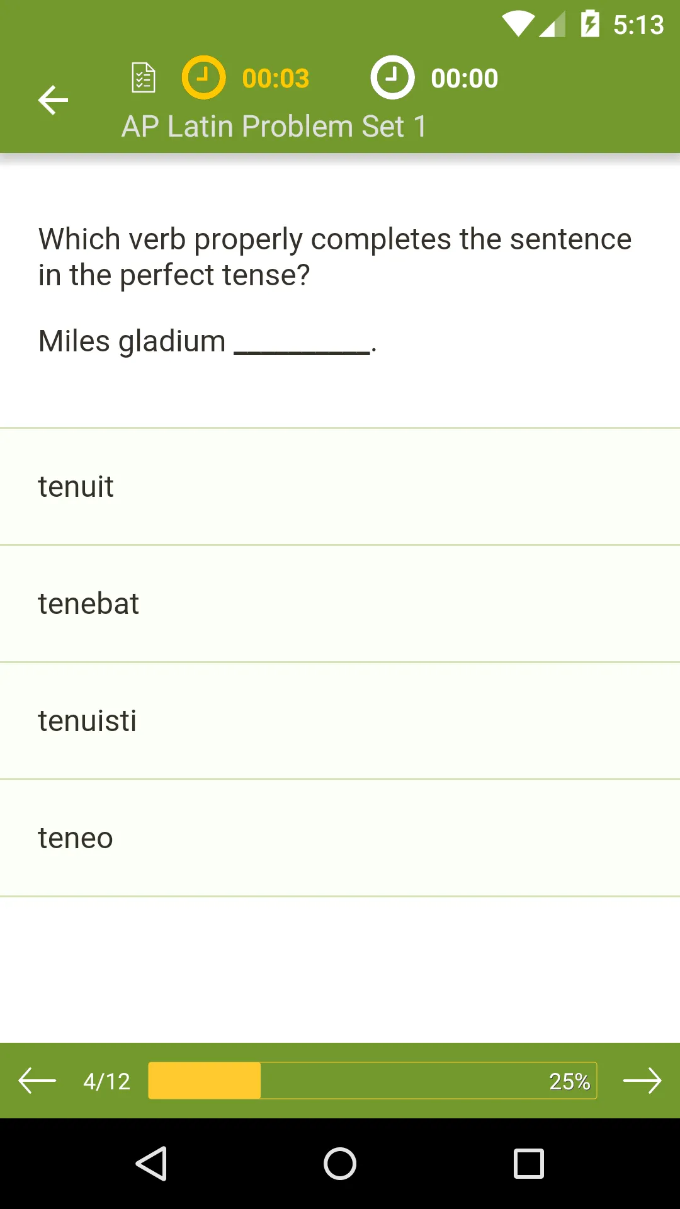
Task: Pick answer tenuisti
Action: click(x=340, y=721)
